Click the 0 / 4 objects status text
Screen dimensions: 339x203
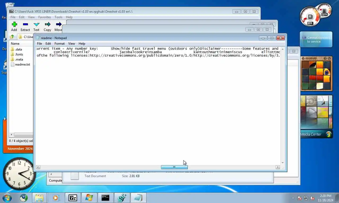21,141
